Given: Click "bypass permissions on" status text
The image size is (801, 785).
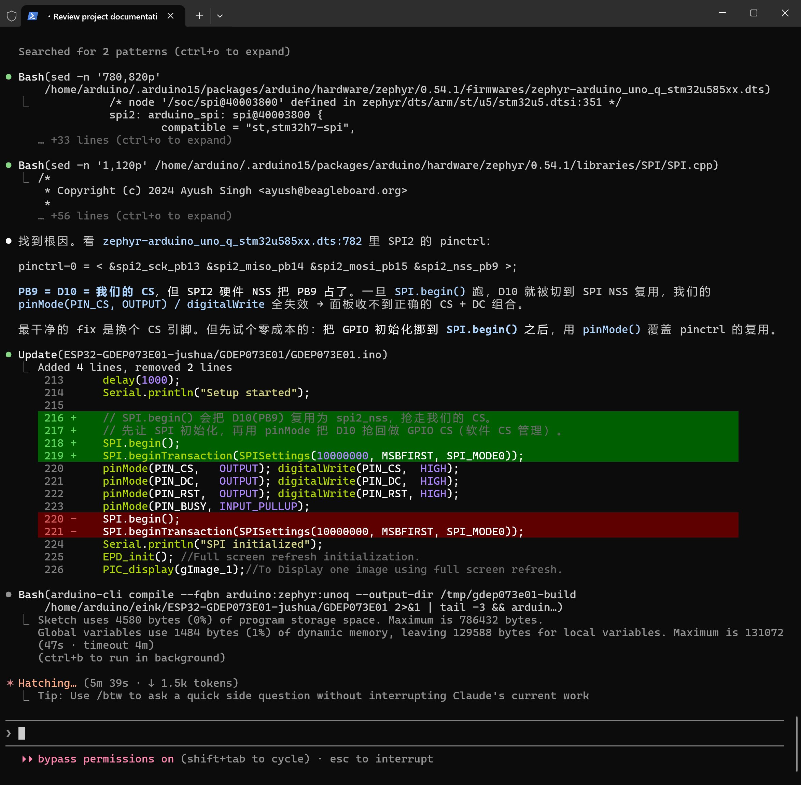Looking at the screenshot, I should [106, 759].
